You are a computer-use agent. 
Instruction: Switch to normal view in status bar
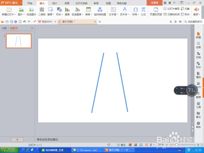click(130, 145)
